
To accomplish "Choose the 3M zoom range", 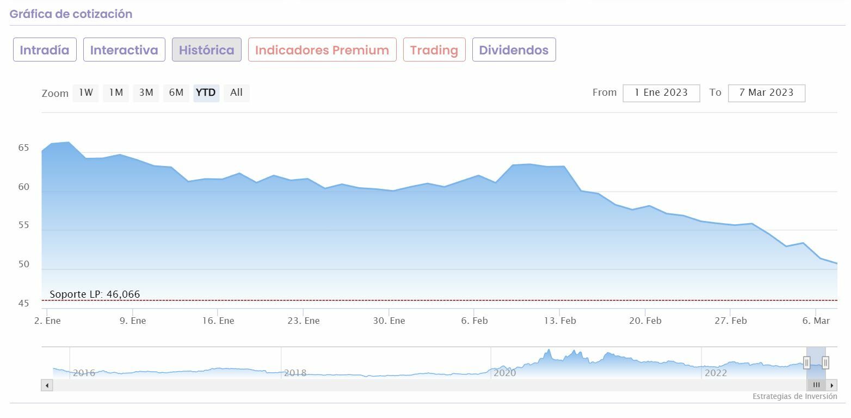I will point(146,93).
